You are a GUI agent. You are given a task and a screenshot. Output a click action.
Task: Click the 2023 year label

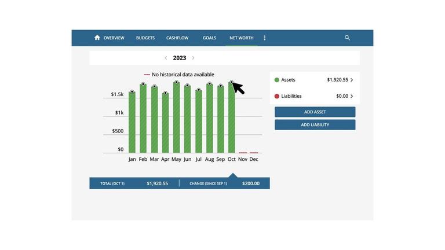(x=180, y=58)
